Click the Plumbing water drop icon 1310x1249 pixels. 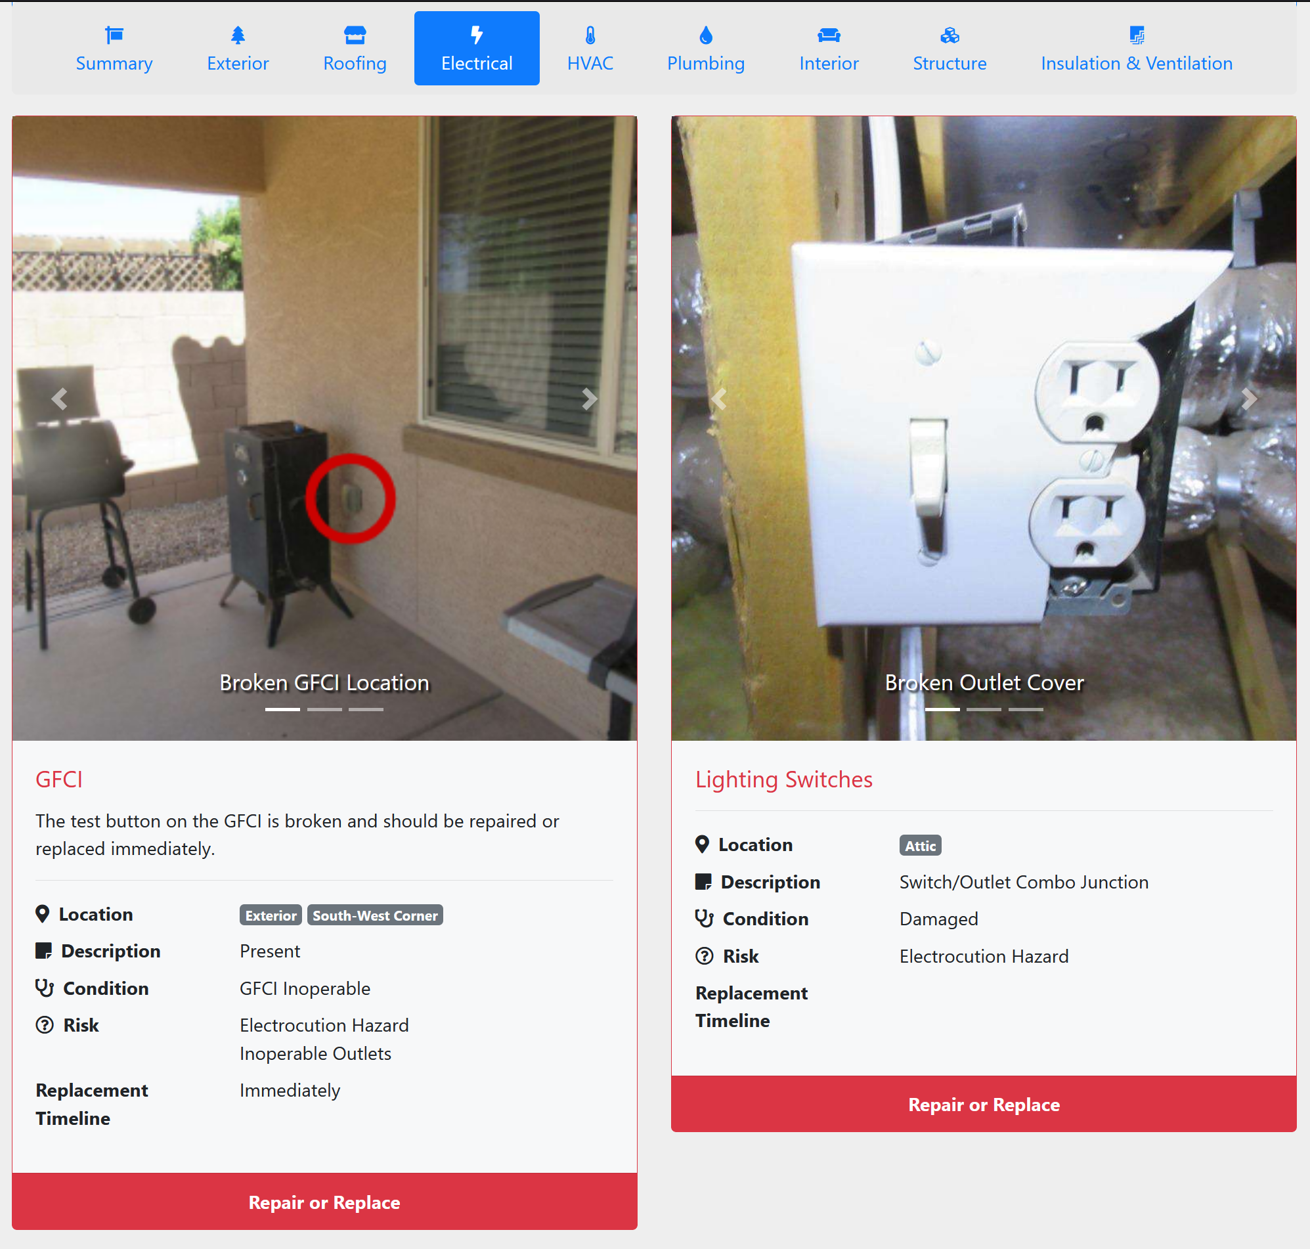coord(706,35)
